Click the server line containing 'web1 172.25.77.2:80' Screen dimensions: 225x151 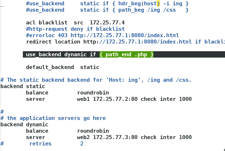tap(109, 99)
